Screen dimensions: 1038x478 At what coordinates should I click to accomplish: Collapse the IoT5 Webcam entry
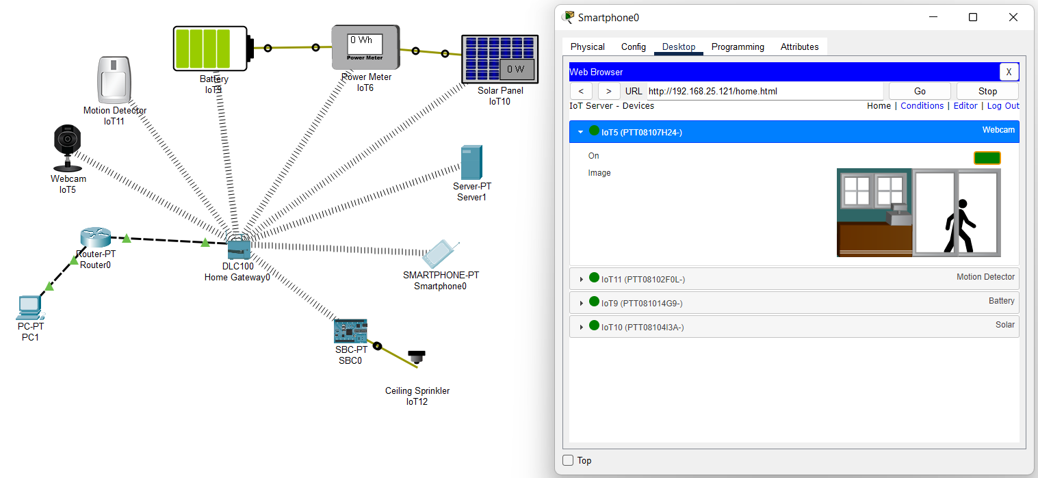tap(581, 131)
